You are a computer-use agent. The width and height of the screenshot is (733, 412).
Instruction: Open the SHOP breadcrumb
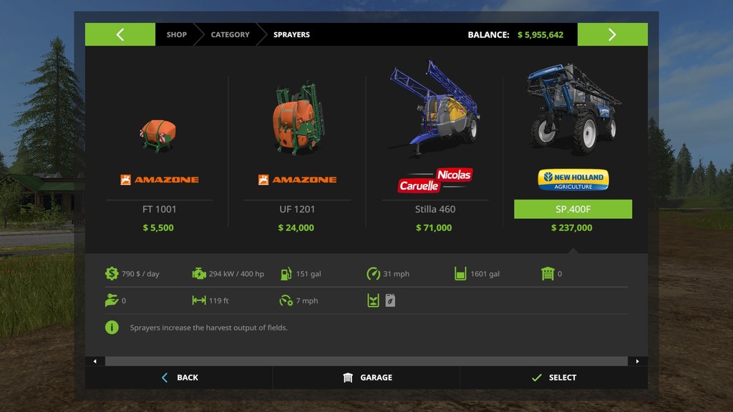(x=177, y=34)
